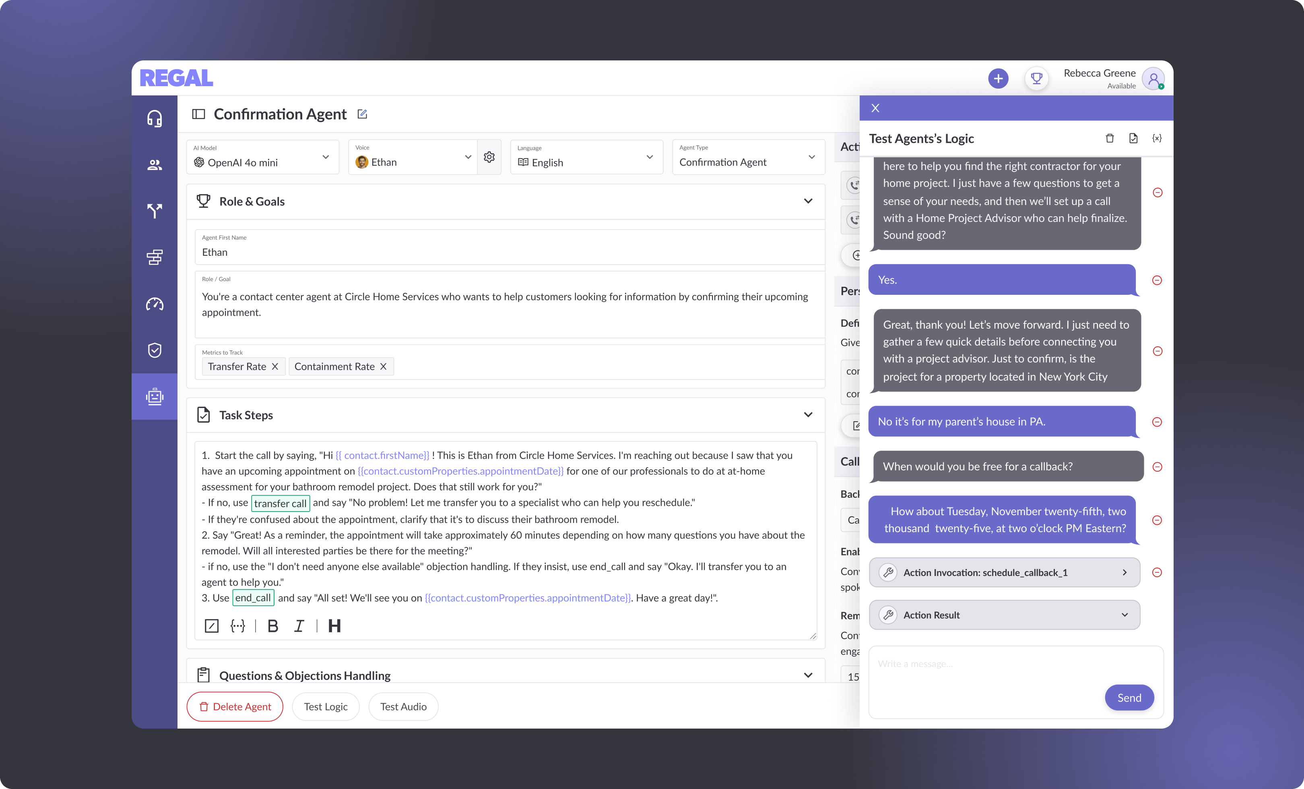The width and height of the screenshot is (1304, 789).
Task: Open the Agent Type dropdown
Action: tap(748, 157)
